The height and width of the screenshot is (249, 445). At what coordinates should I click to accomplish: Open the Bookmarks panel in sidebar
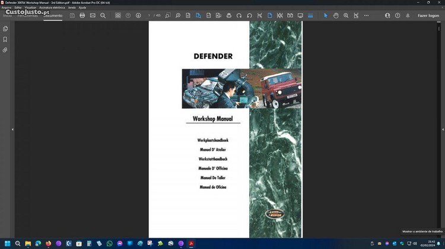pos(5,40)
